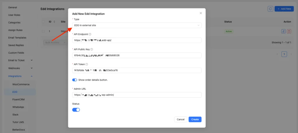
Task: Go to the next page arrow in pagination
Action: [x=291, y=54]
